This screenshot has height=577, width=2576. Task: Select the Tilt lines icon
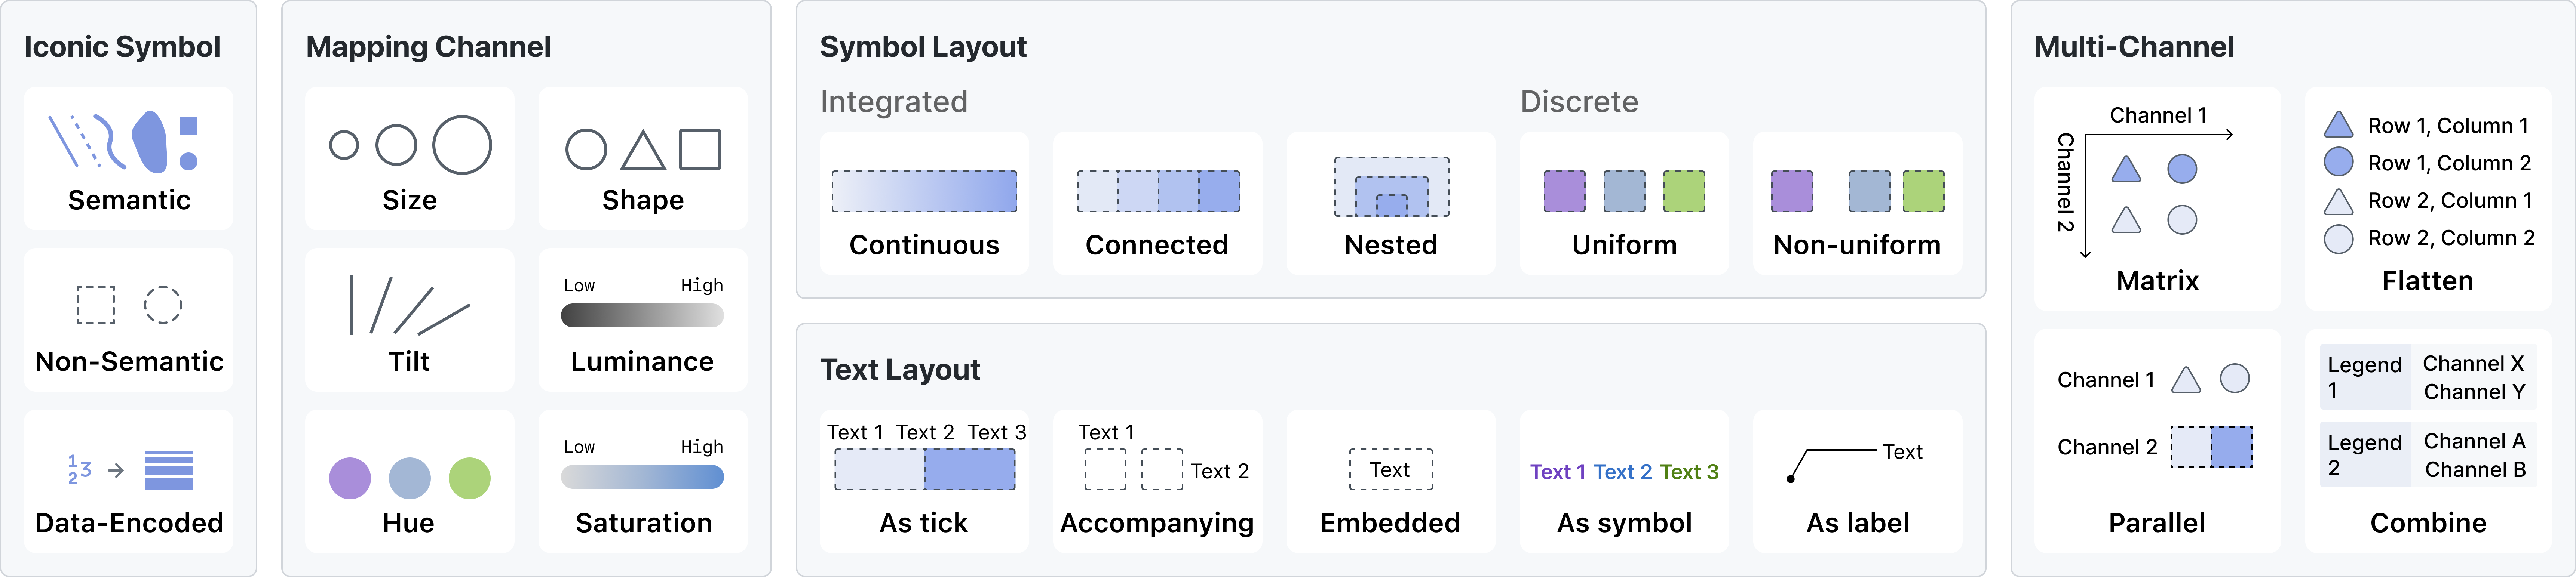click(x=409, y=305)
